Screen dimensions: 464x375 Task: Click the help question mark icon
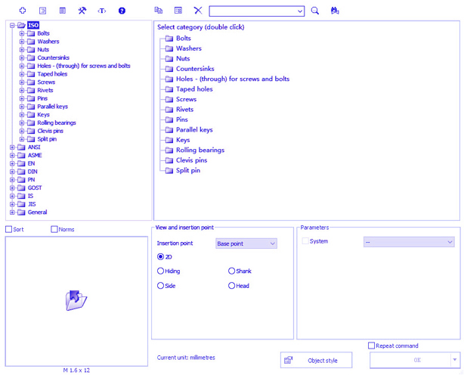122,11
